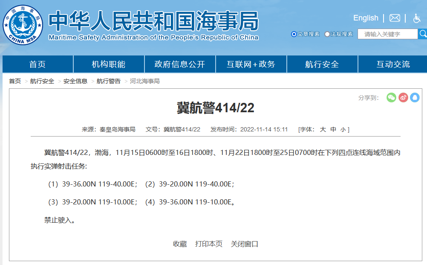Open the 互联网+政务 navigation tab
This screenshot has height=265, width=427.
[x=251, y=64]
